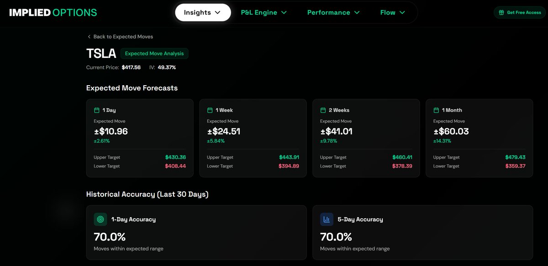Click the 1 Month card title
This screenshot has height=266, width=548.
click(x=452, y=110)
